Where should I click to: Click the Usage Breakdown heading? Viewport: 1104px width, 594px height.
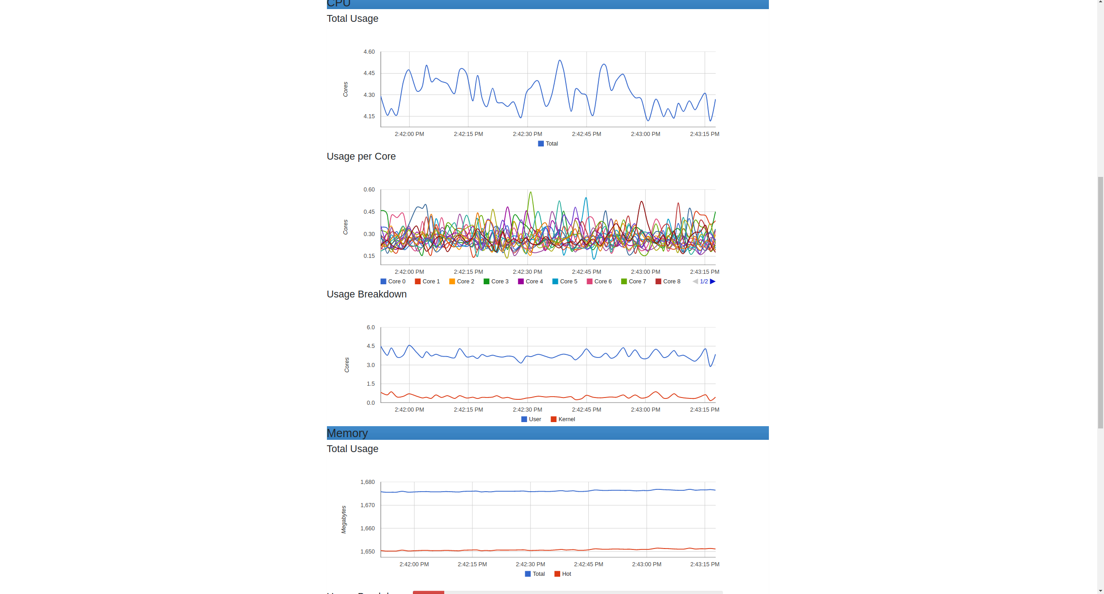366,294
